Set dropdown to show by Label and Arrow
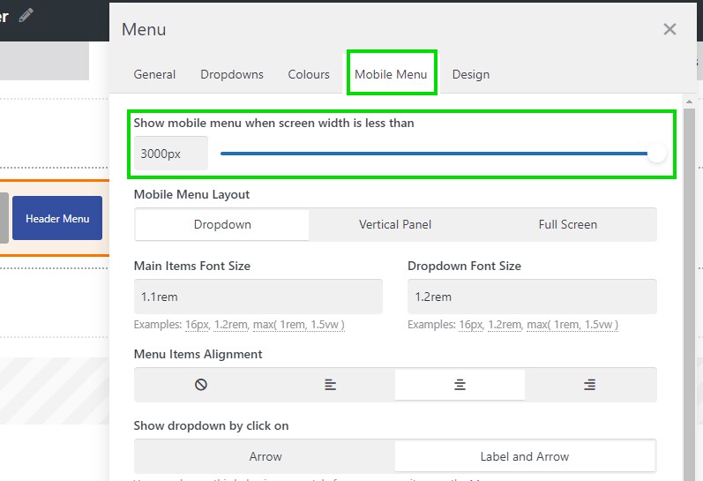Screen dimensions: 703x481 coord(525,456)
